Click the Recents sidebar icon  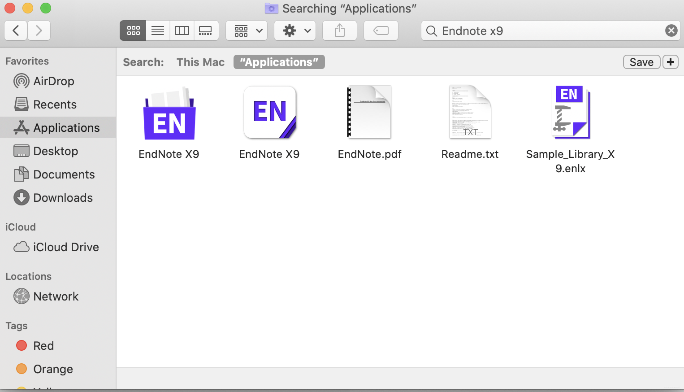pyautogui.click(x=22, y=105)
